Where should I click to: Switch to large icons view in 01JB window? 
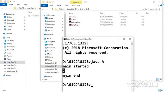(x=161, y=79)
